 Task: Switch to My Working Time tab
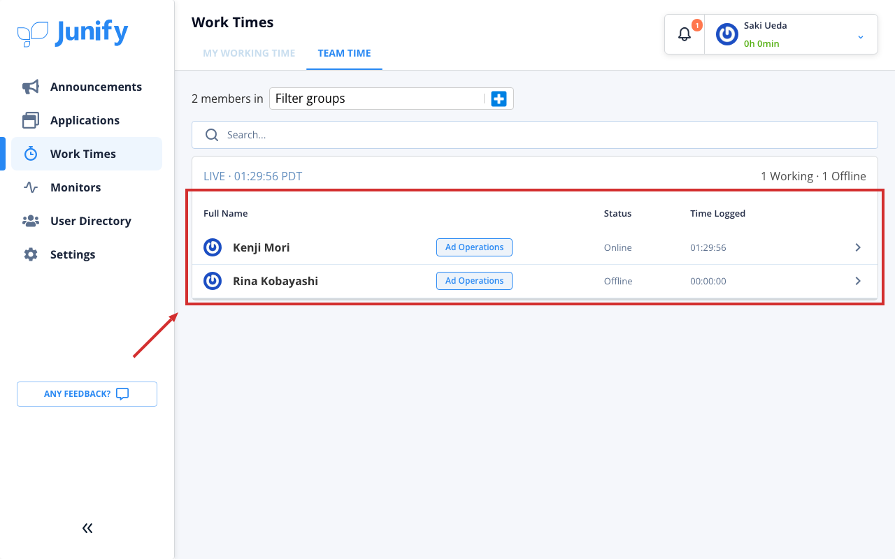coord(249,53)
